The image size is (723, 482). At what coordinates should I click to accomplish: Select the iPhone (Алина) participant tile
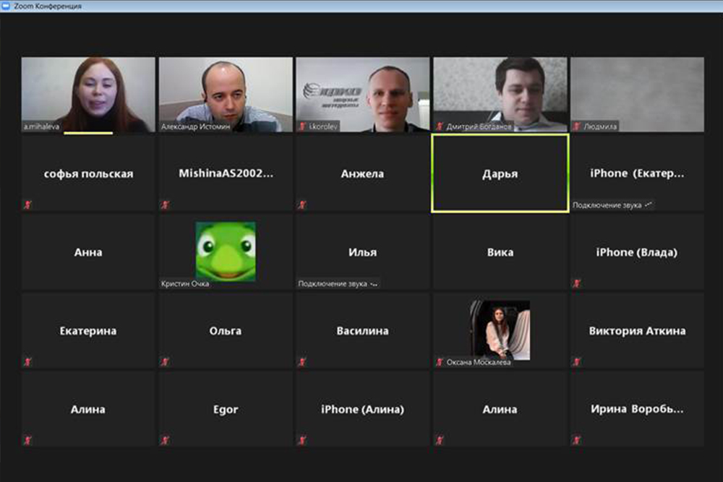coord(362,409)
